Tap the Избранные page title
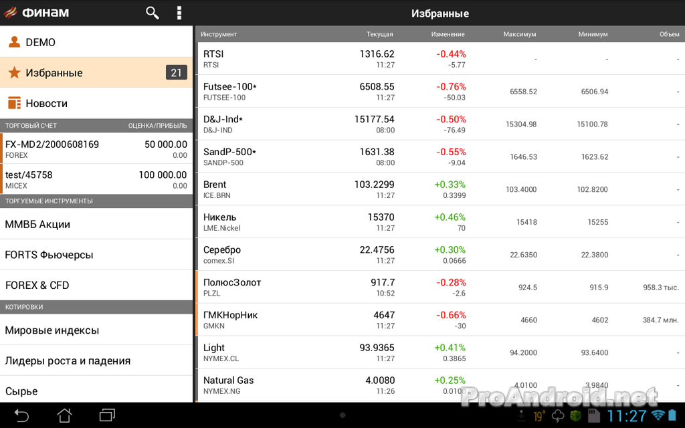685x428 pixels. click(440, 13)
